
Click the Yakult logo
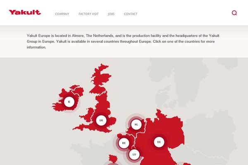[25, 12]
